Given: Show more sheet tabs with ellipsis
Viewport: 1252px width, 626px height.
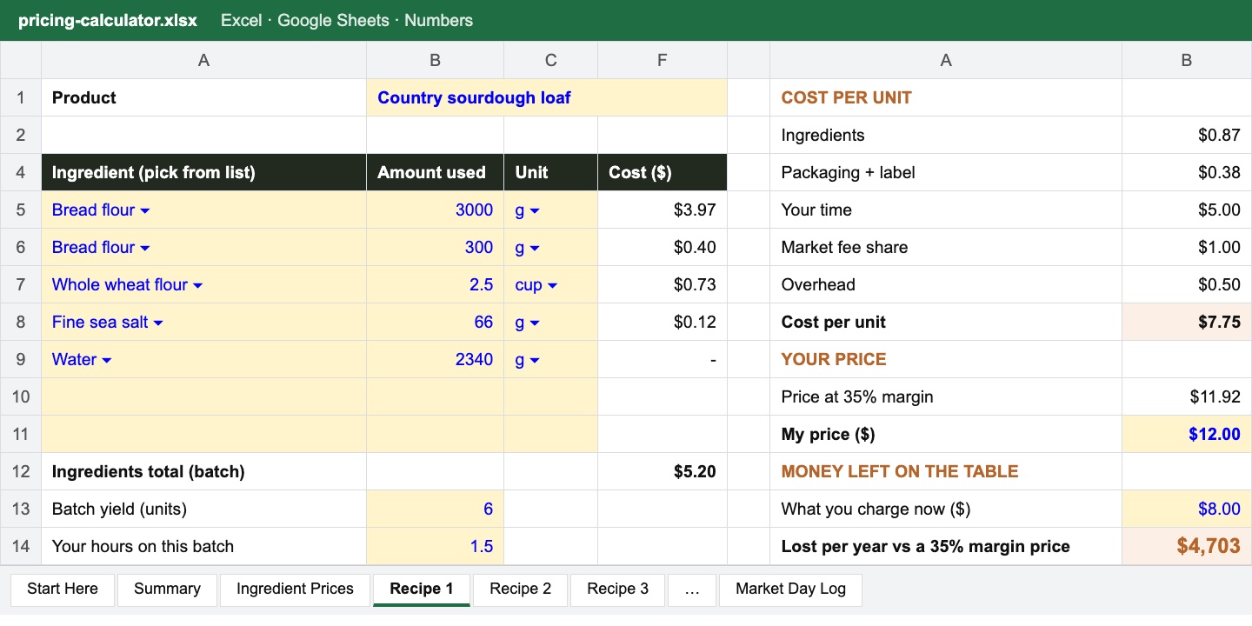Looking at the screenshot, I should (x=692, y=589).
